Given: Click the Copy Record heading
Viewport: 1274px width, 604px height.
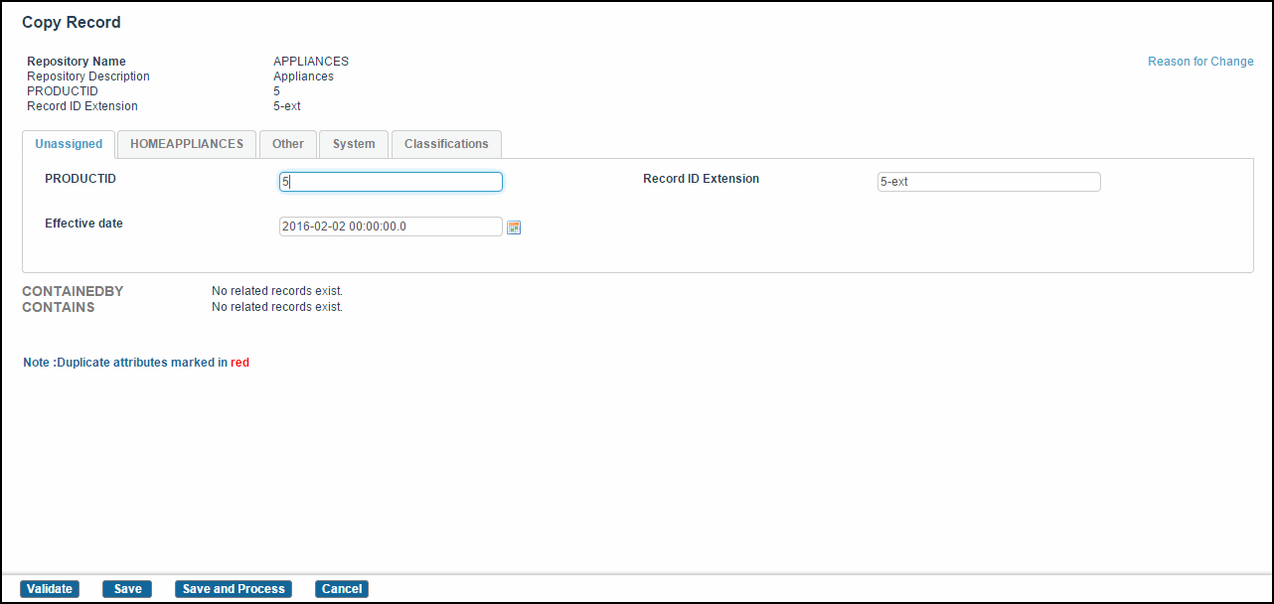Looking at the screenshot, I should point(72,22).
